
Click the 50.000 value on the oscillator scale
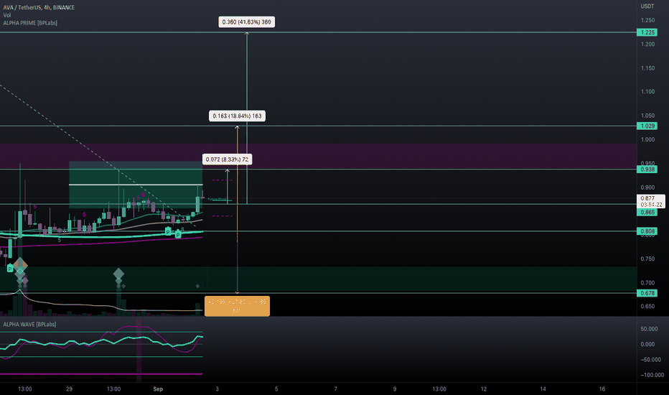(649, 329)
